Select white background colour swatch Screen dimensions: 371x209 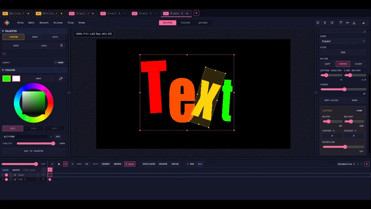16,79
